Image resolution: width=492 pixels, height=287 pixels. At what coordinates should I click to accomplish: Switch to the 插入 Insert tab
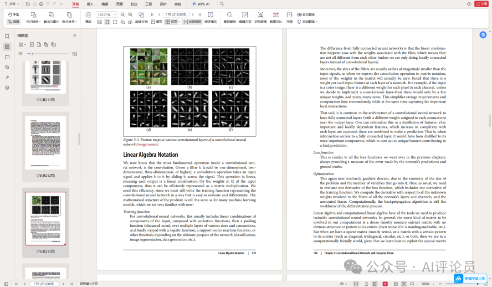[x=90, y=4]
